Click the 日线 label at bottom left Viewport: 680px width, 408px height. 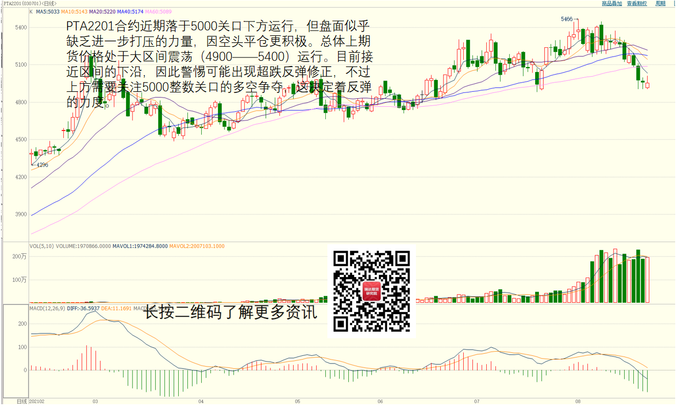(x=21, y=402)
